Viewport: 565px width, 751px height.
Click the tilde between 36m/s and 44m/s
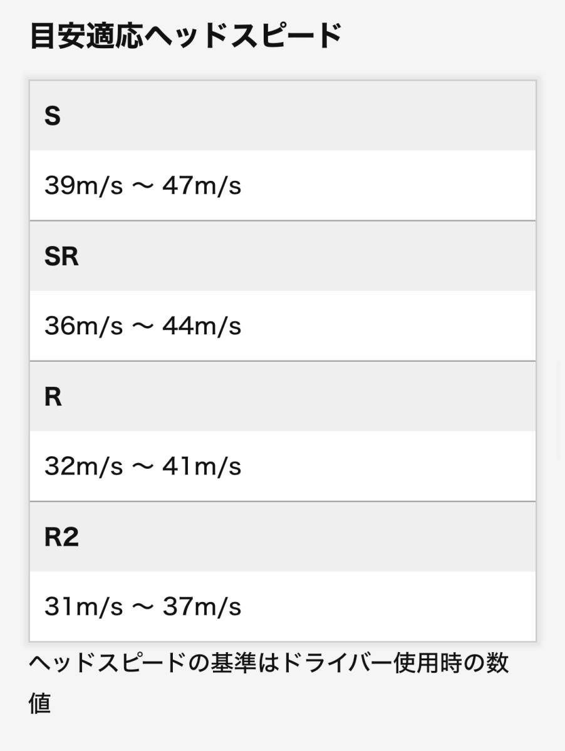click(x=142, y=326)
